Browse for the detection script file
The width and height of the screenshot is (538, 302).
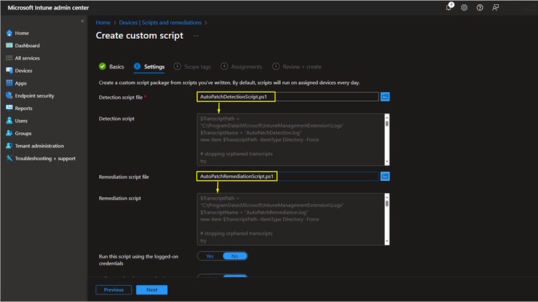(385, 97)
